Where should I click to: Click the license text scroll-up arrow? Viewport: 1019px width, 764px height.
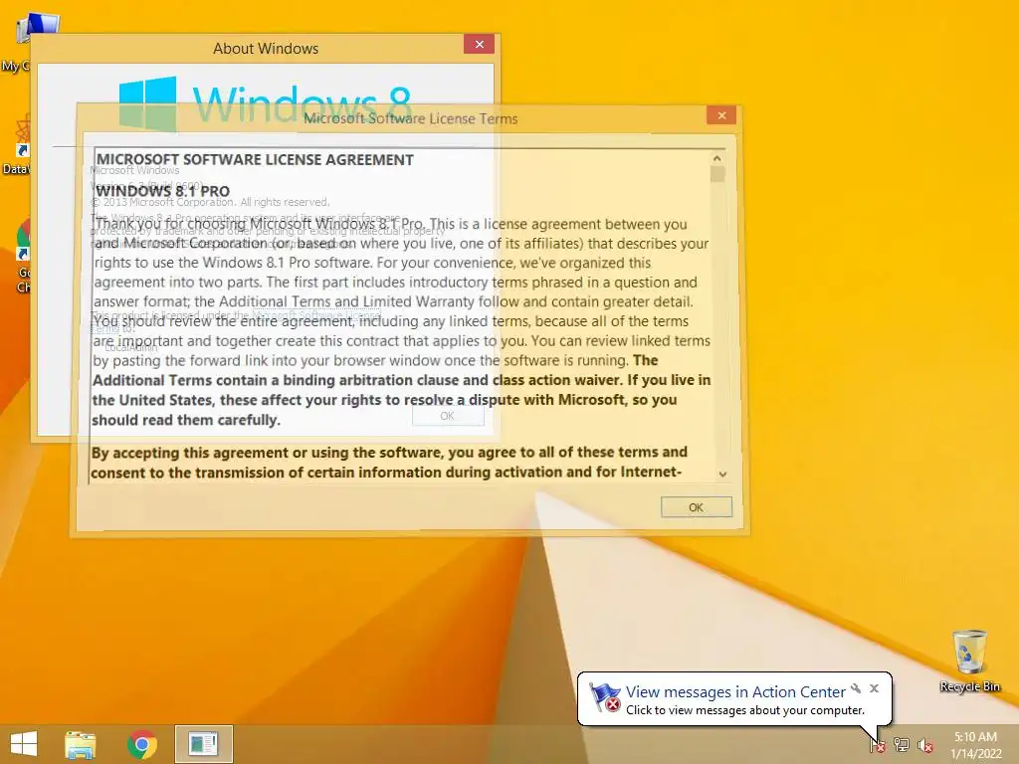(x=716, y=158)
